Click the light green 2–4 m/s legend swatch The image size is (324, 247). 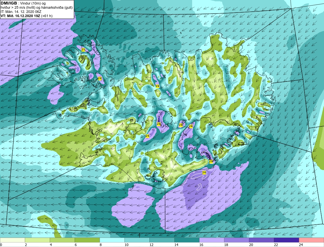[37, 240]
